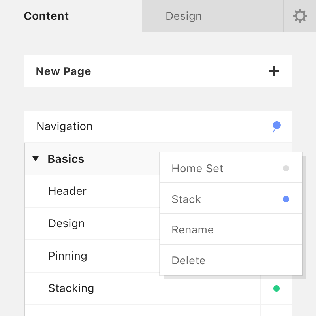Screen dimensions: 316x316
Task: Toggle the Home Set gray dot
Action: tap(286, 168)
